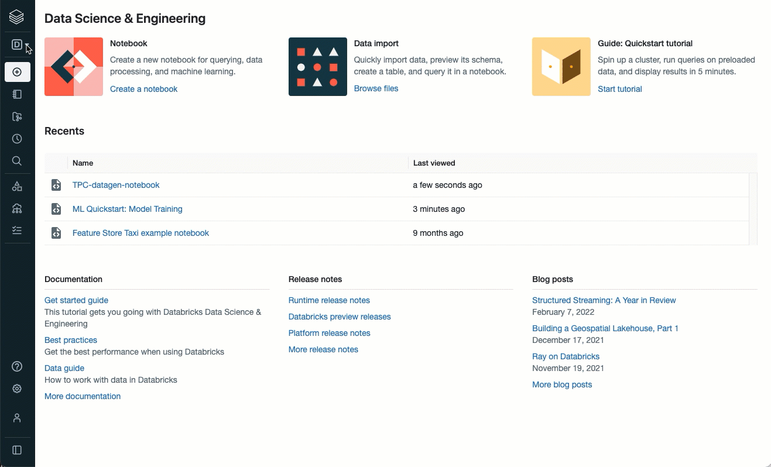Open Recents clock icon in sidebar

17,139
